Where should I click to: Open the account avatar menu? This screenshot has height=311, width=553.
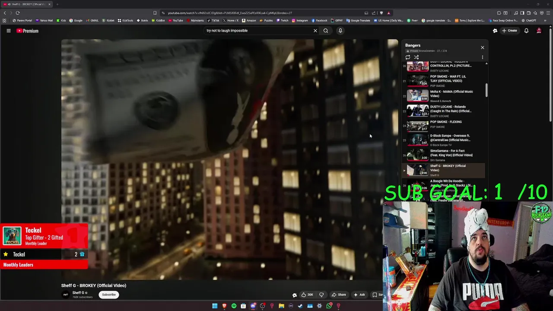point(539,31)
